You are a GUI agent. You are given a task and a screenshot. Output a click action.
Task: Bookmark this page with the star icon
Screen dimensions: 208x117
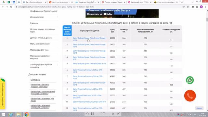coord(188,7)
